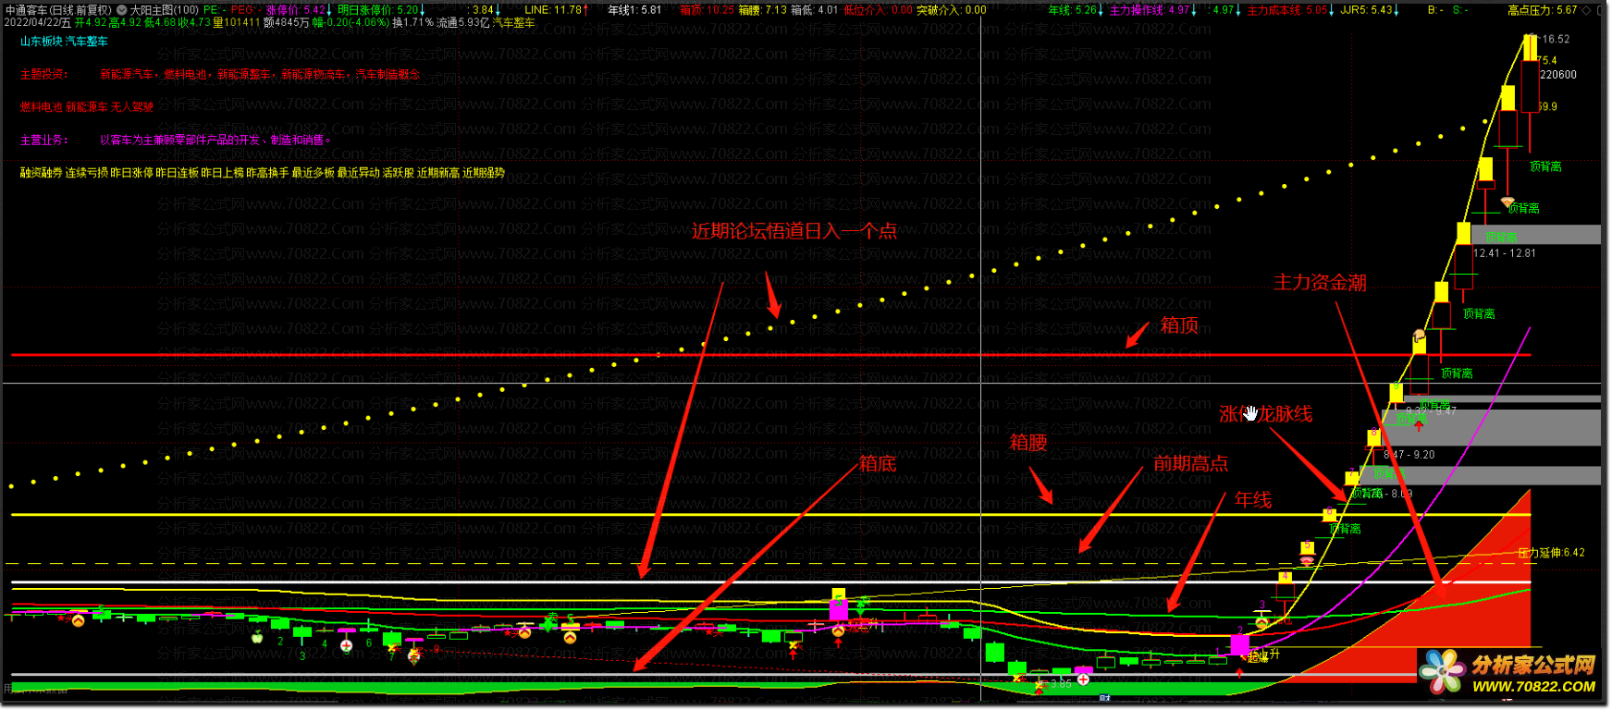Click the 主力成本线: 5.05 readout

pyautogui.click(x=1286, y=10)
